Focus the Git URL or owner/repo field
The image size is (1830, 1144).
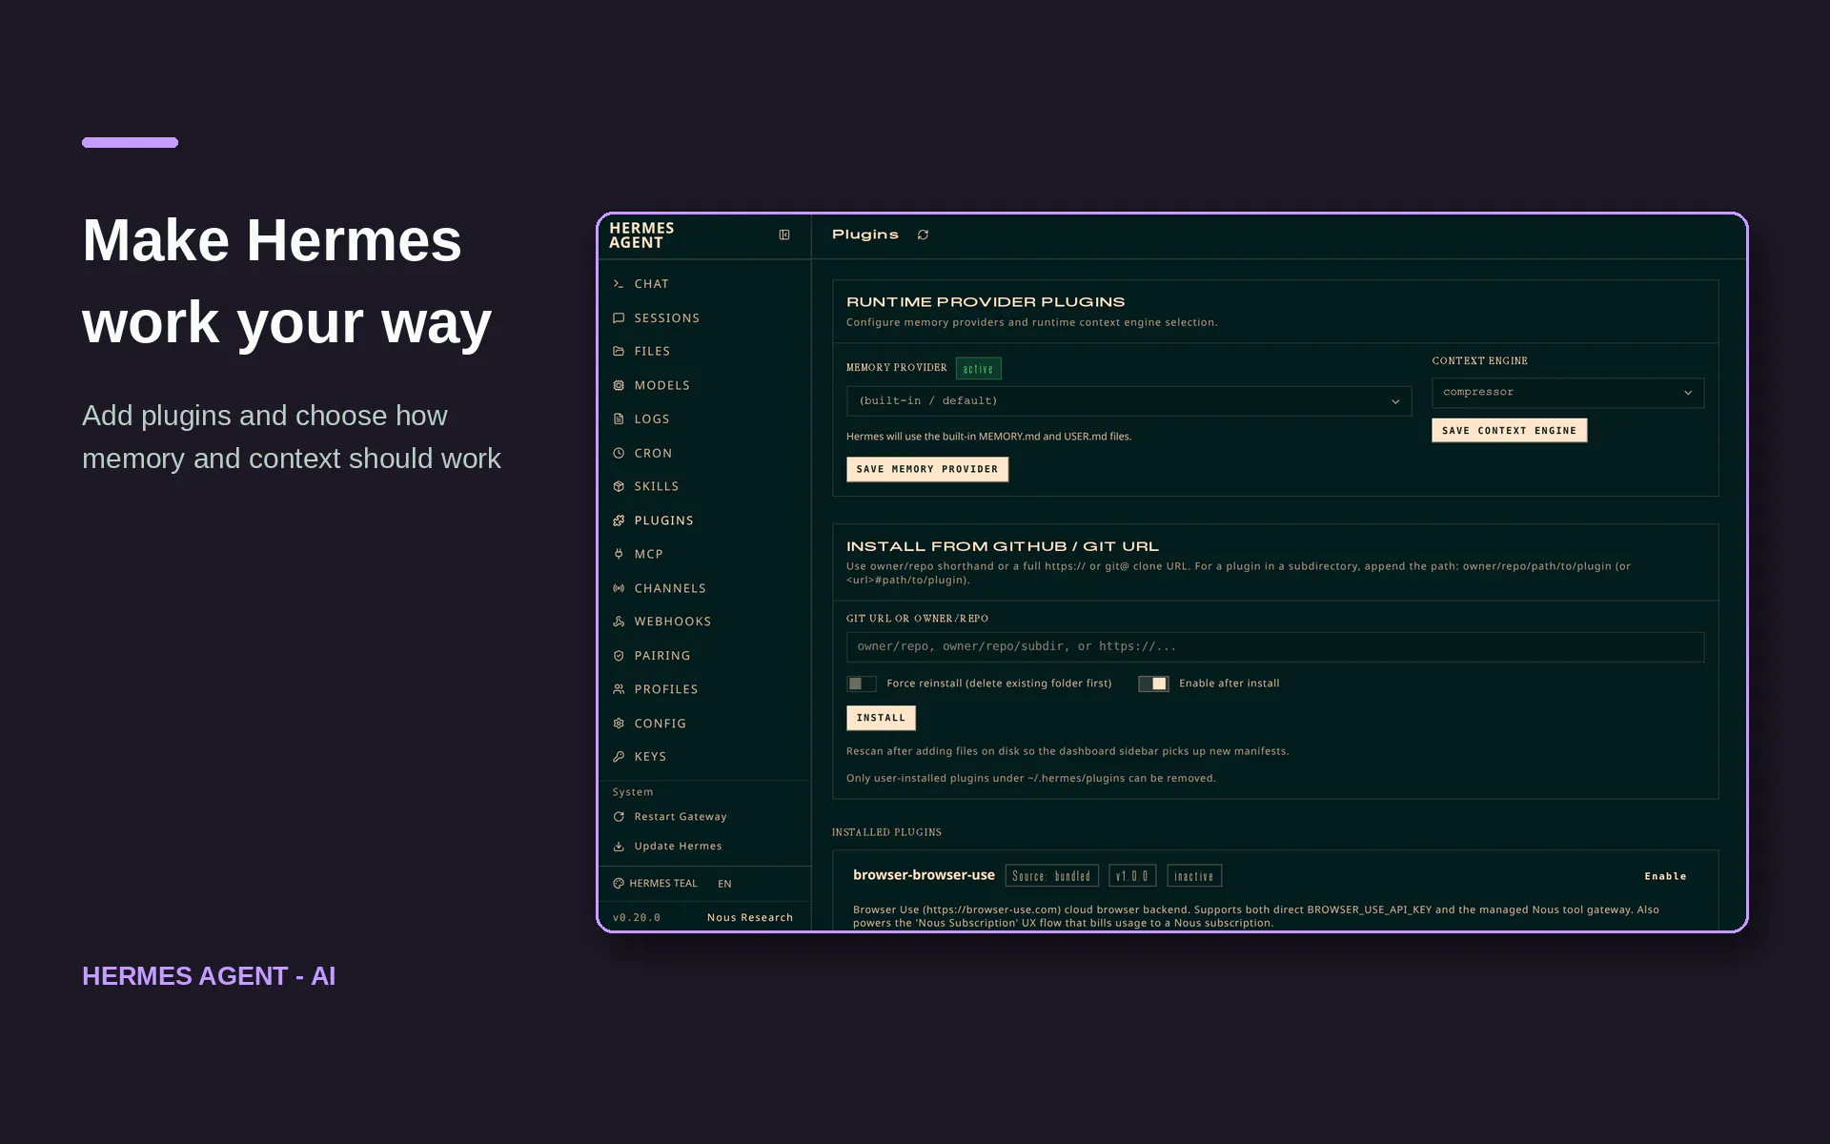point(1275,647)
